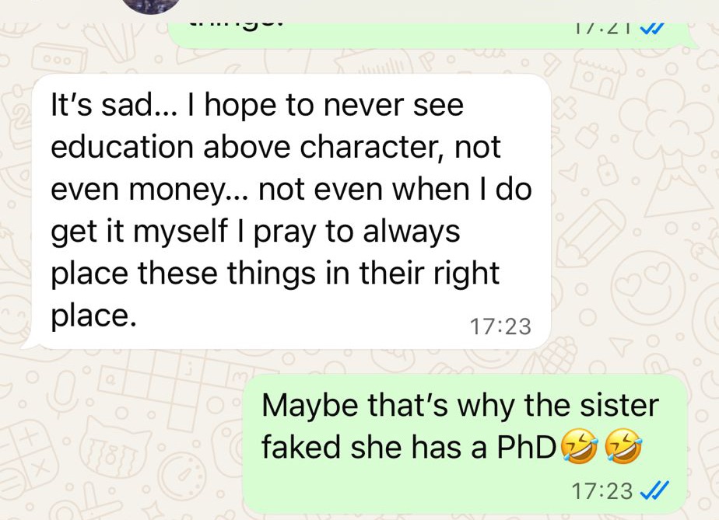719x520 pixels.
Task: Click the 17:23 timestamp on the green bubble
Action: tap(602, 491)
